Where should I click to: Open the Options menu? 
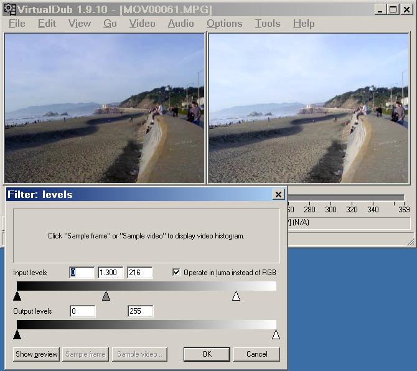click(x=225, y=24)
